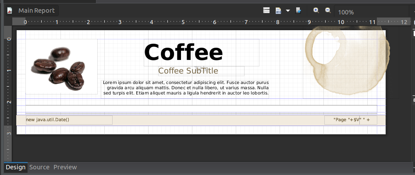Click the Main Report document icon
This screenshot has height=175, width=415.
tap(10, 10)
